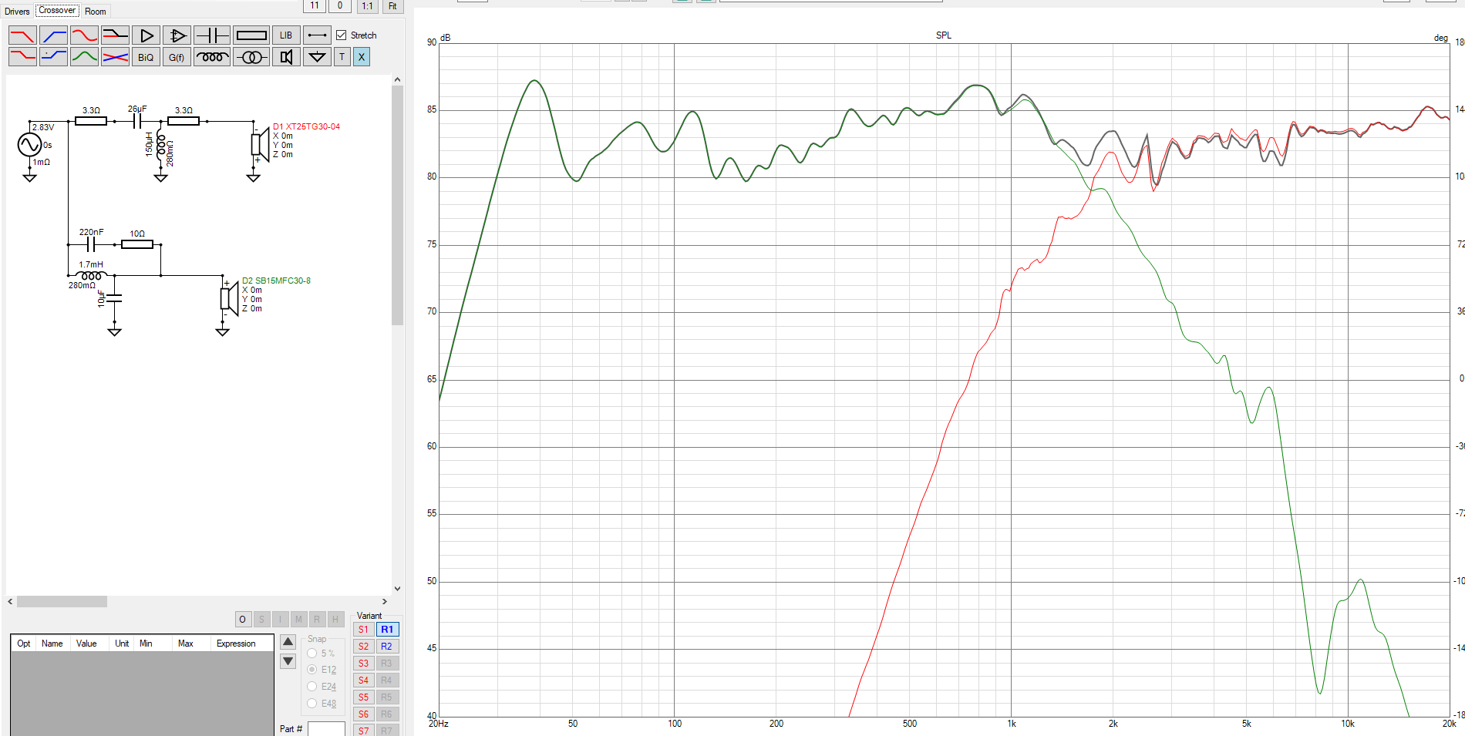Switch to the Crossover tab
The width and height of the screenshot is (1465, 736).
coord(57,10)
